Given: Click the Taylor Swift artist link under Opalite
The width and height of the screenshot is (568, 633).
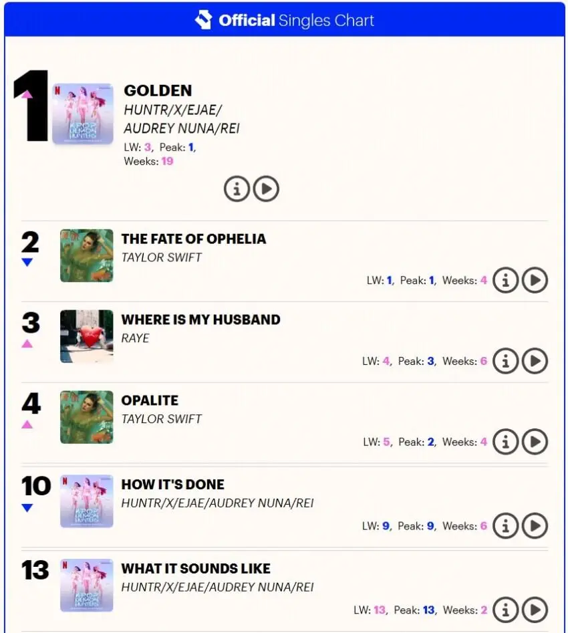Looking at the screenshot, I should 161,419.
